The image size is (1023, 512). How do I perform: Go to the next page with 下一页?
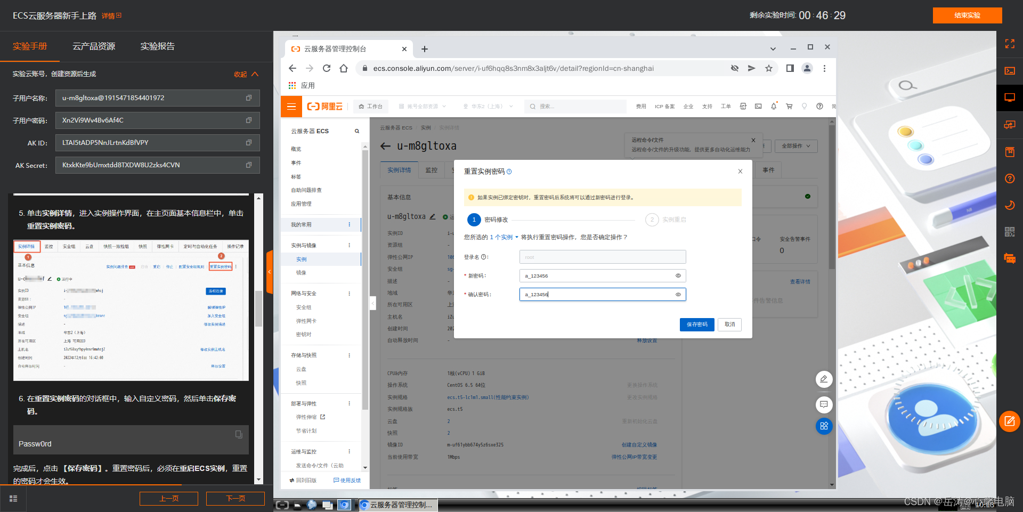(x=236, y=499)
